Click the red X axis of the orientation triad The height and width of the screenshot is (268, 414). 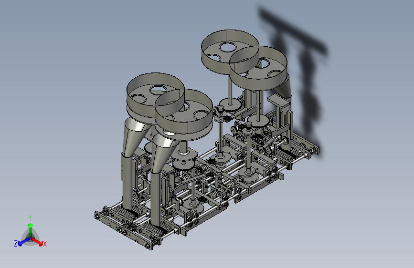tap(37, 241)
